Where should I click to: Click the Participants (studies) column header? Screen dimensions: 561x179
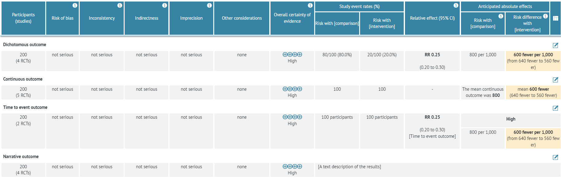coord(23,18)
